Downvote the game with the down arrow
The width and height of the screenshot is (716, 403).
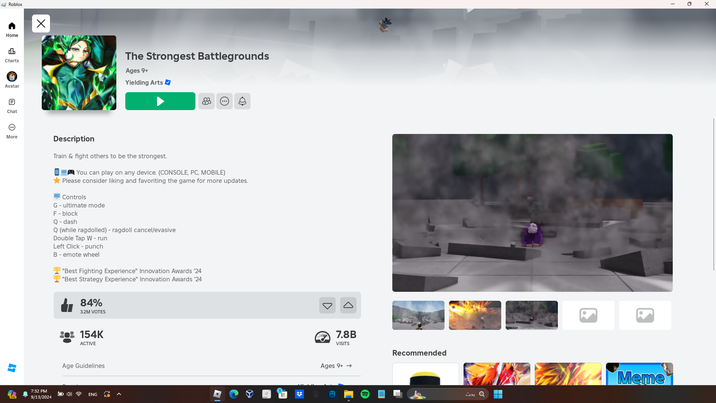coord(327,305)
